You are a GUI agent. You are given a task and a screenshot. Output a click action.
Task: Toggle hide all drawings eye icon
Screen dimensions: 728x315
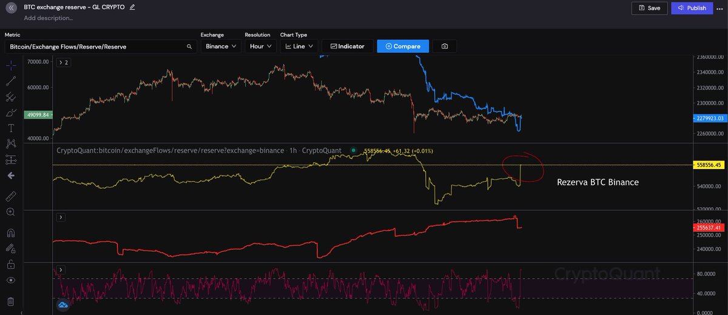click(11, 280)
